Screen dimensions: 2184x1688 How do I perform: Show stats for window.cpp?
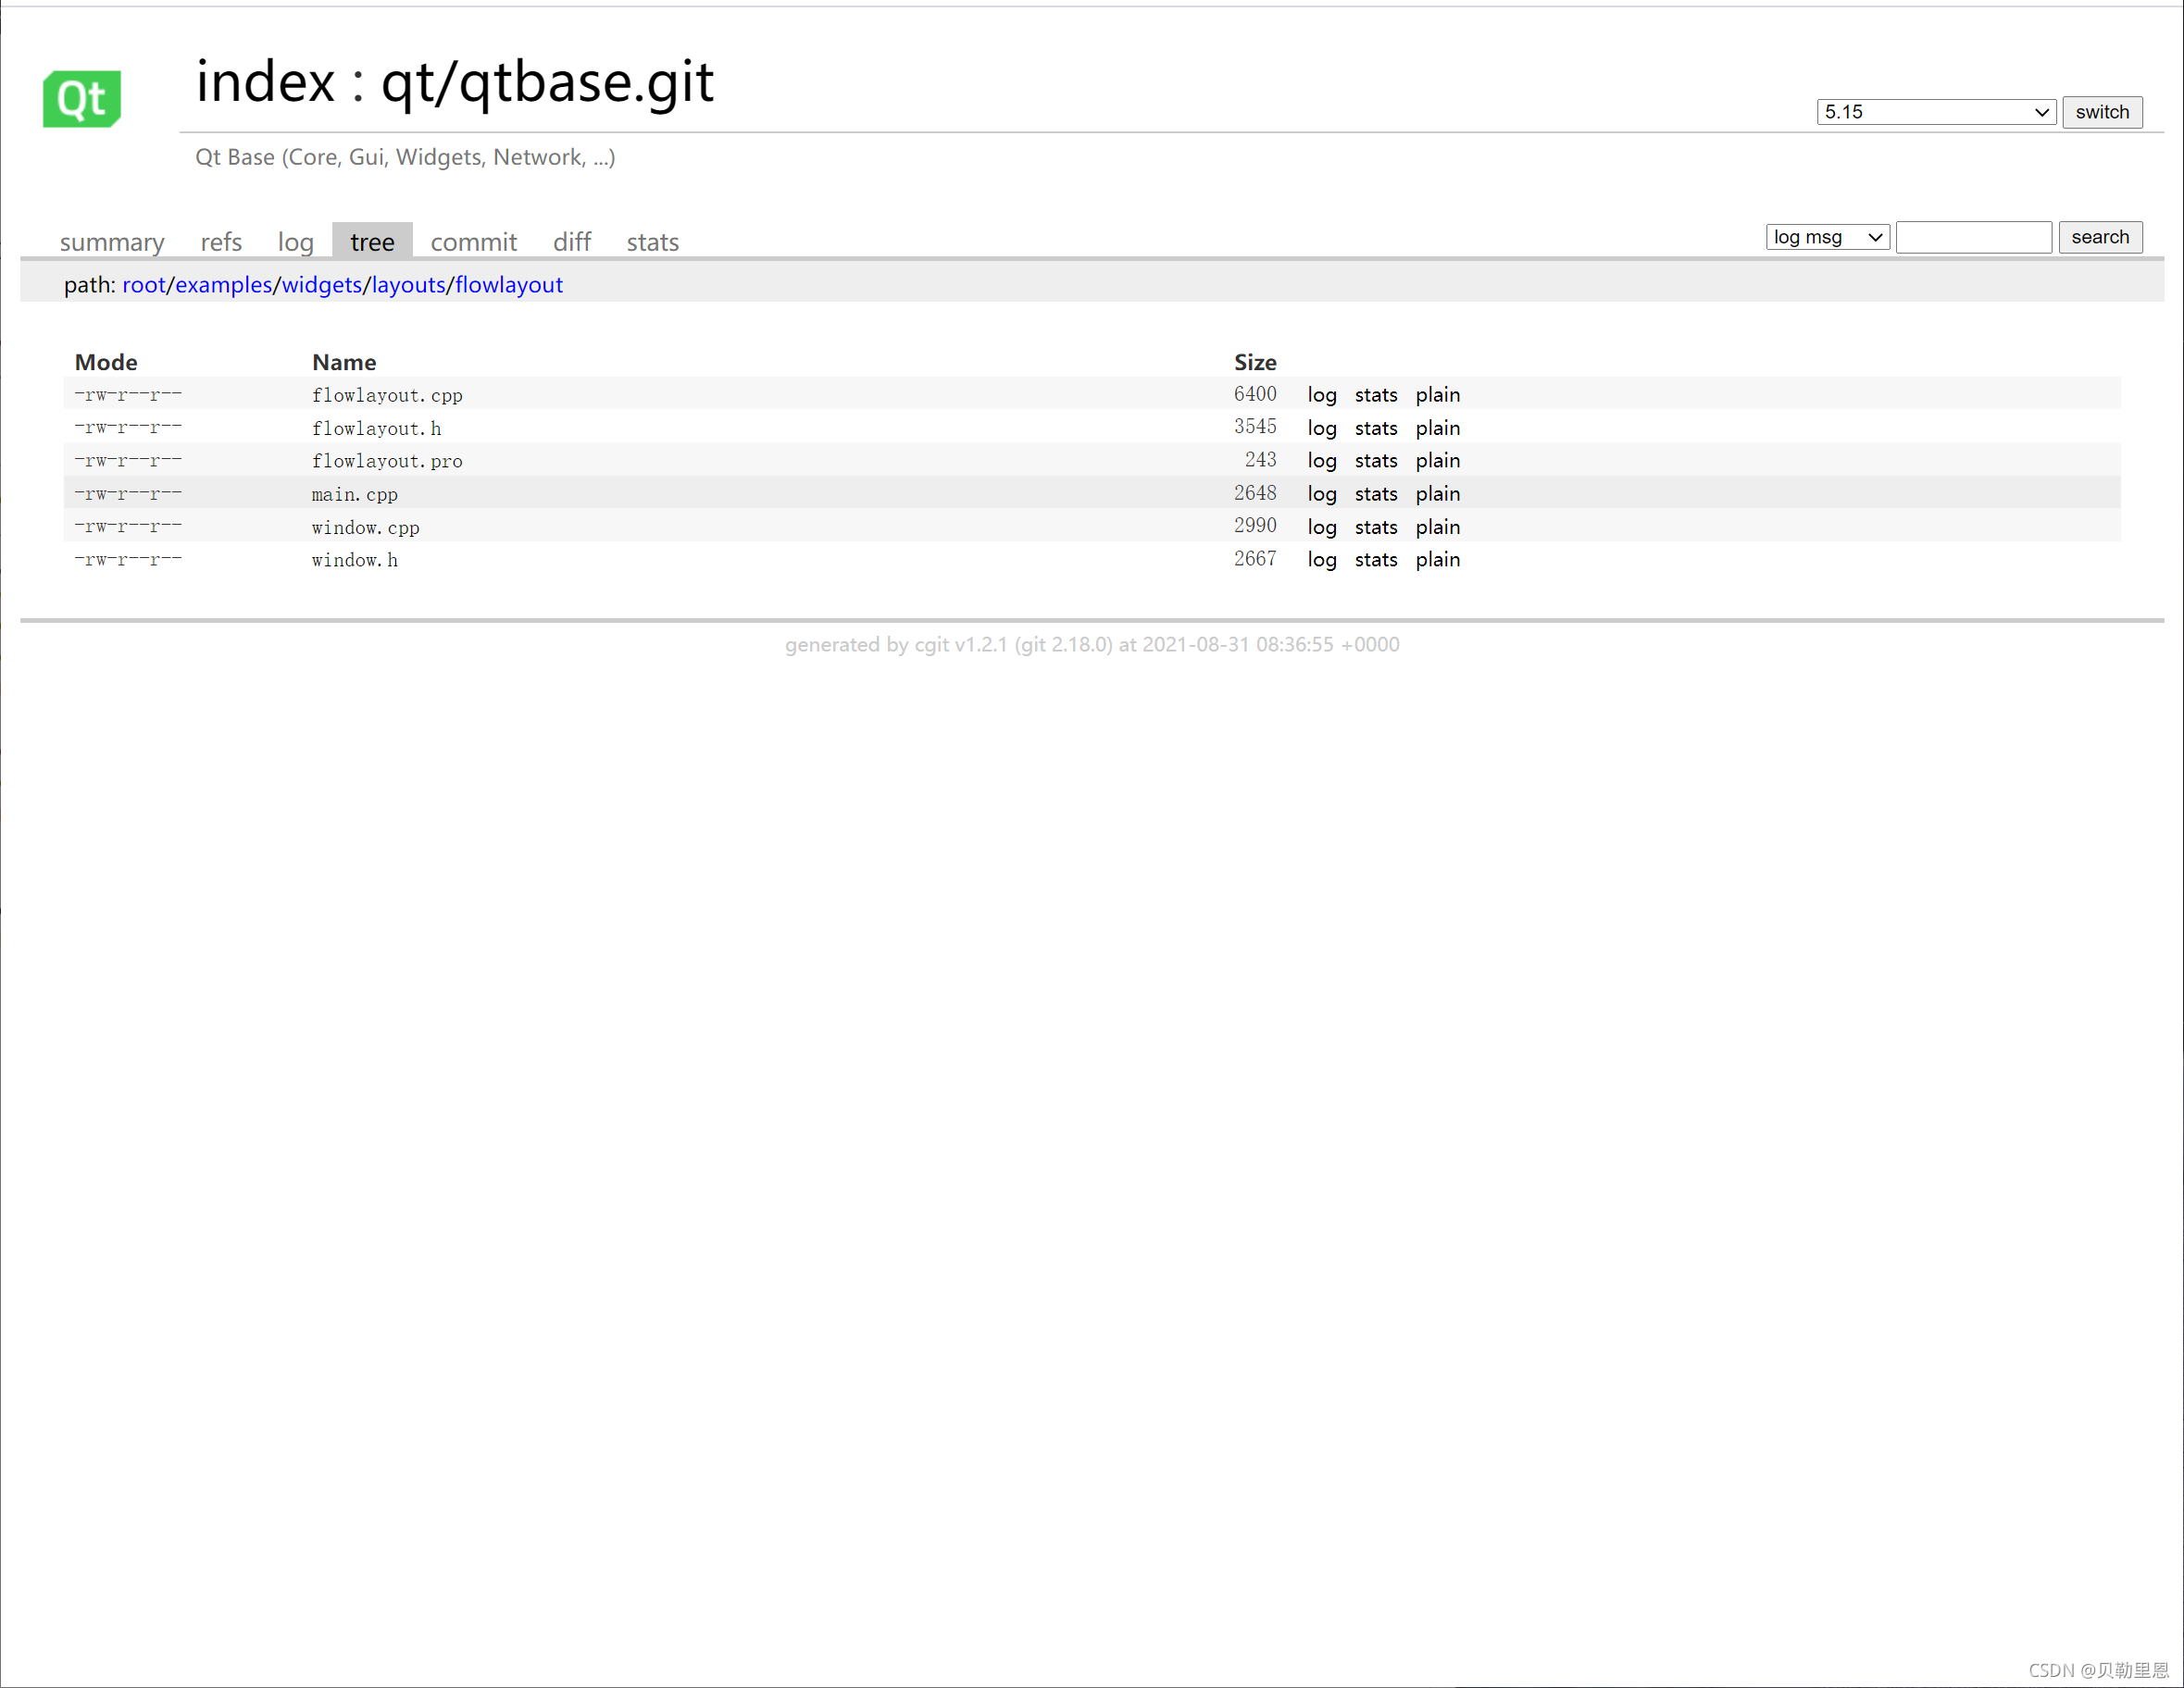tap(1375, 527)
